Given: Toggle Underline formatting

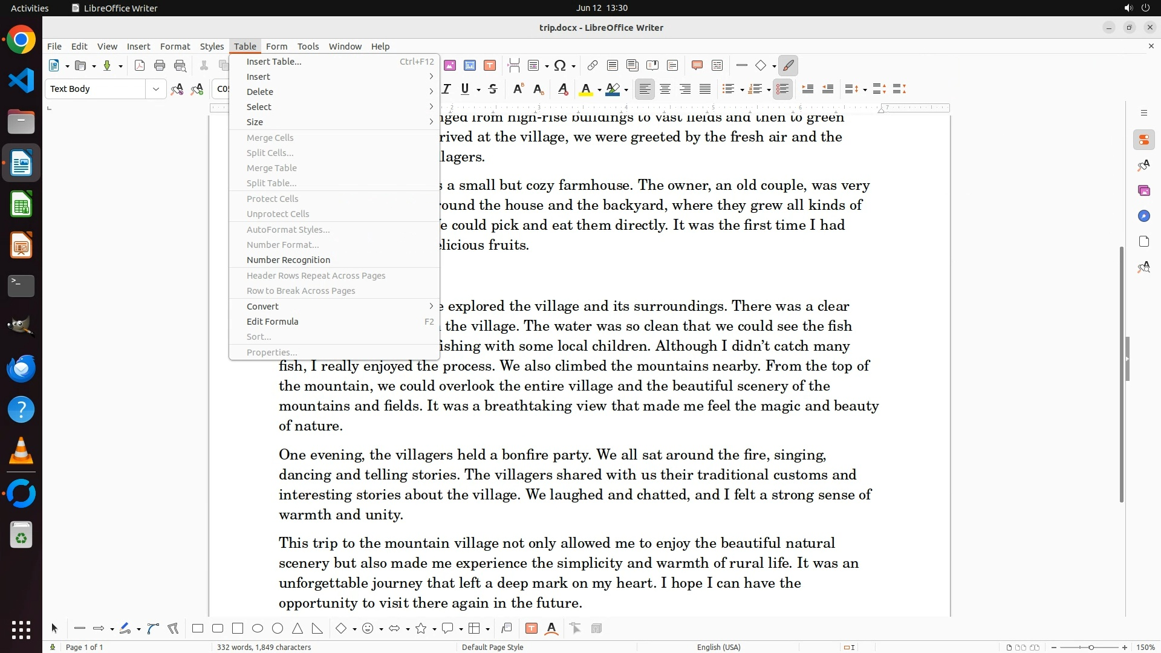Looking at the screenshot, I should pyautogui.click(x=464, y=89).
